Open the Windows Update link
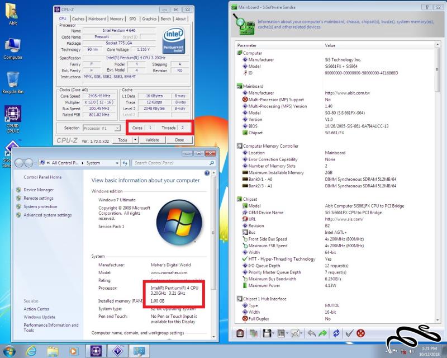447x358 pixels. pyautogui.click(x=39, y=317)
